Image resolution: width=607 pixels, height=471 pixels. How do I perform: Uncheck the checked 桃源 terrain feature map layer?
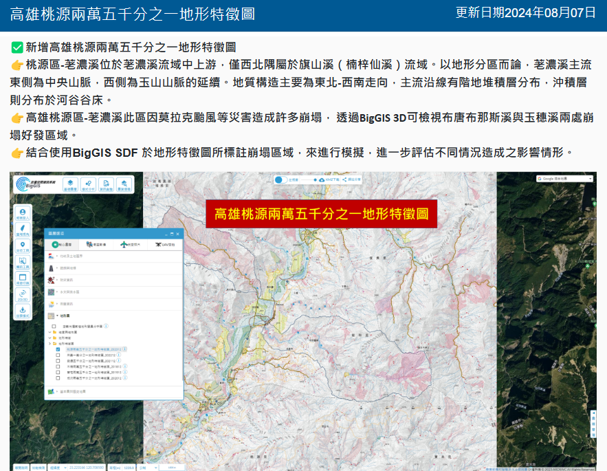(x=58, y=349)
